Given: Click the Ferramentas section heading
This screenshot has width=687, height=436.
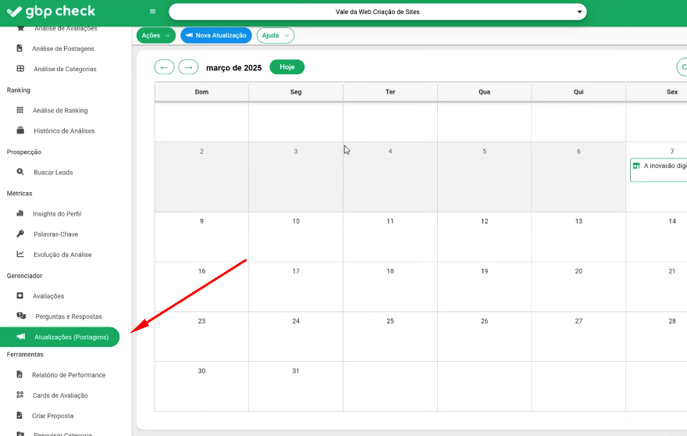Looking at the screenshot, I should point(25,355).
